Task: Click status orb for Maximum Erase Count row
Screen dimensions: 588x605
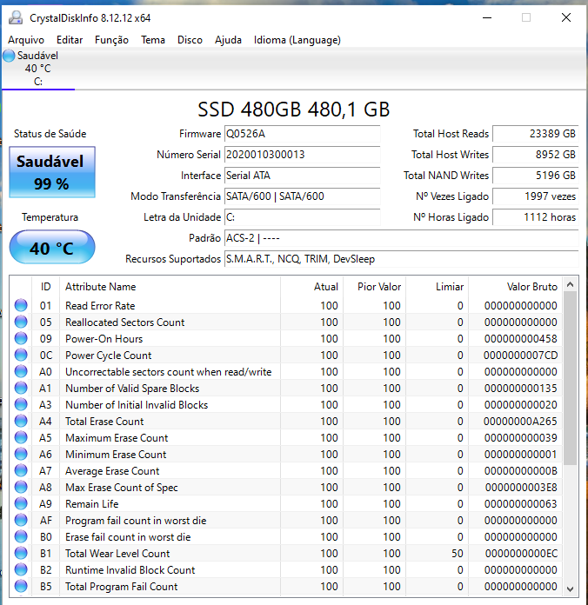Action: click(21, 437)
